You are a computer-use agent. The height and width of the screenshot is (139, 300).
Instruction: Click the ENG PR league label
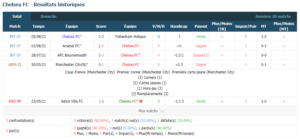click(15, 101)
